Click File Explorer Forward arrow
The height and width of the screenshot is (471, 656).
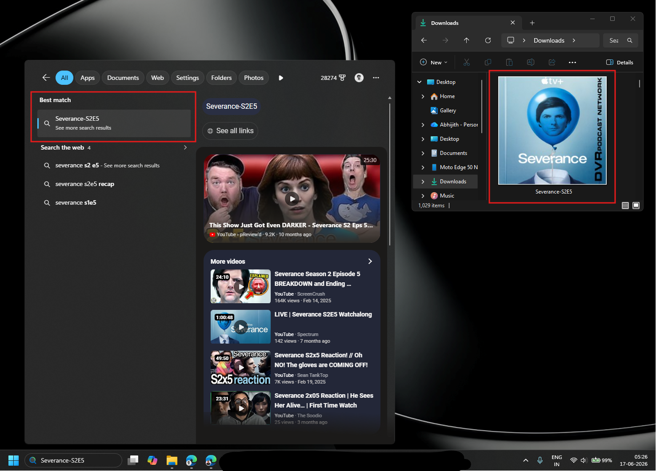(x=445, y=40)
